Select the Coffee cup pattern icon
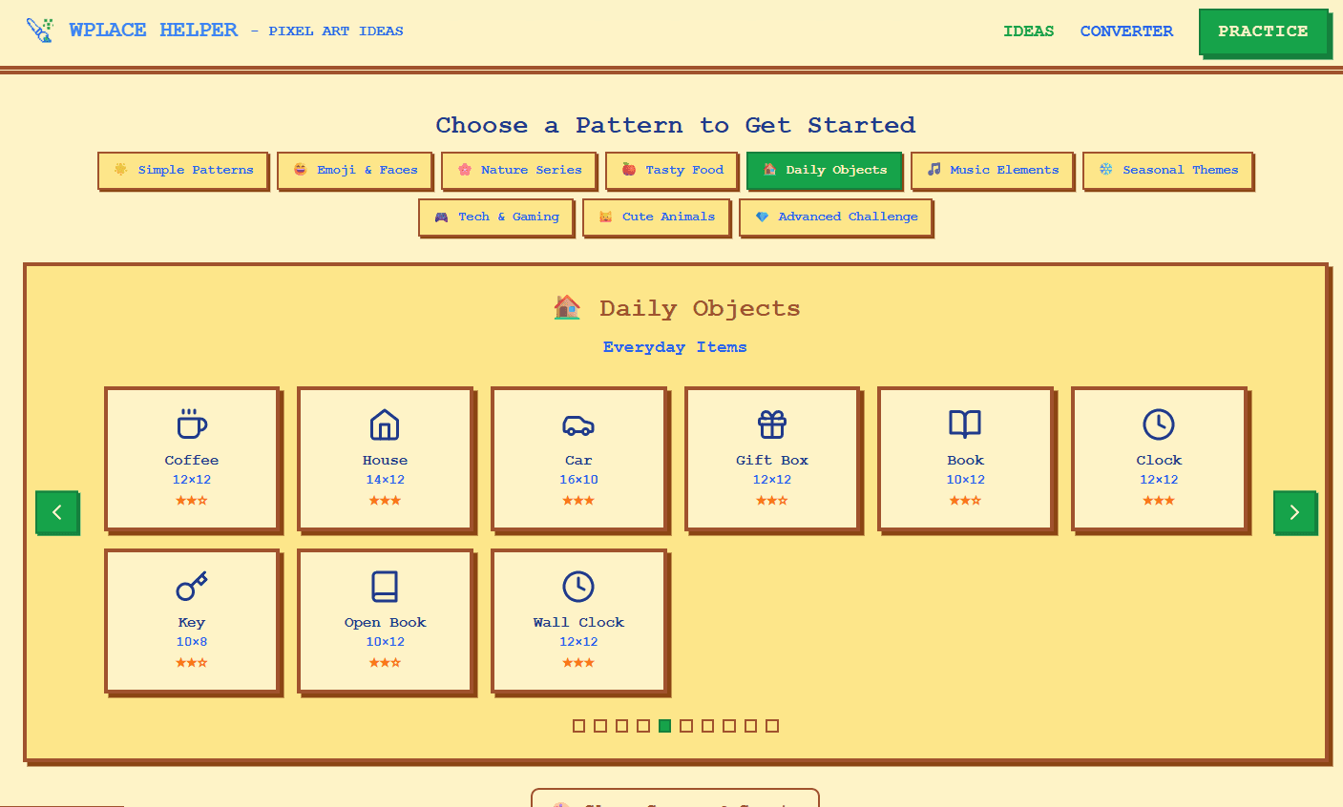The image size is (1343, 807). click(x=192, y=424)
